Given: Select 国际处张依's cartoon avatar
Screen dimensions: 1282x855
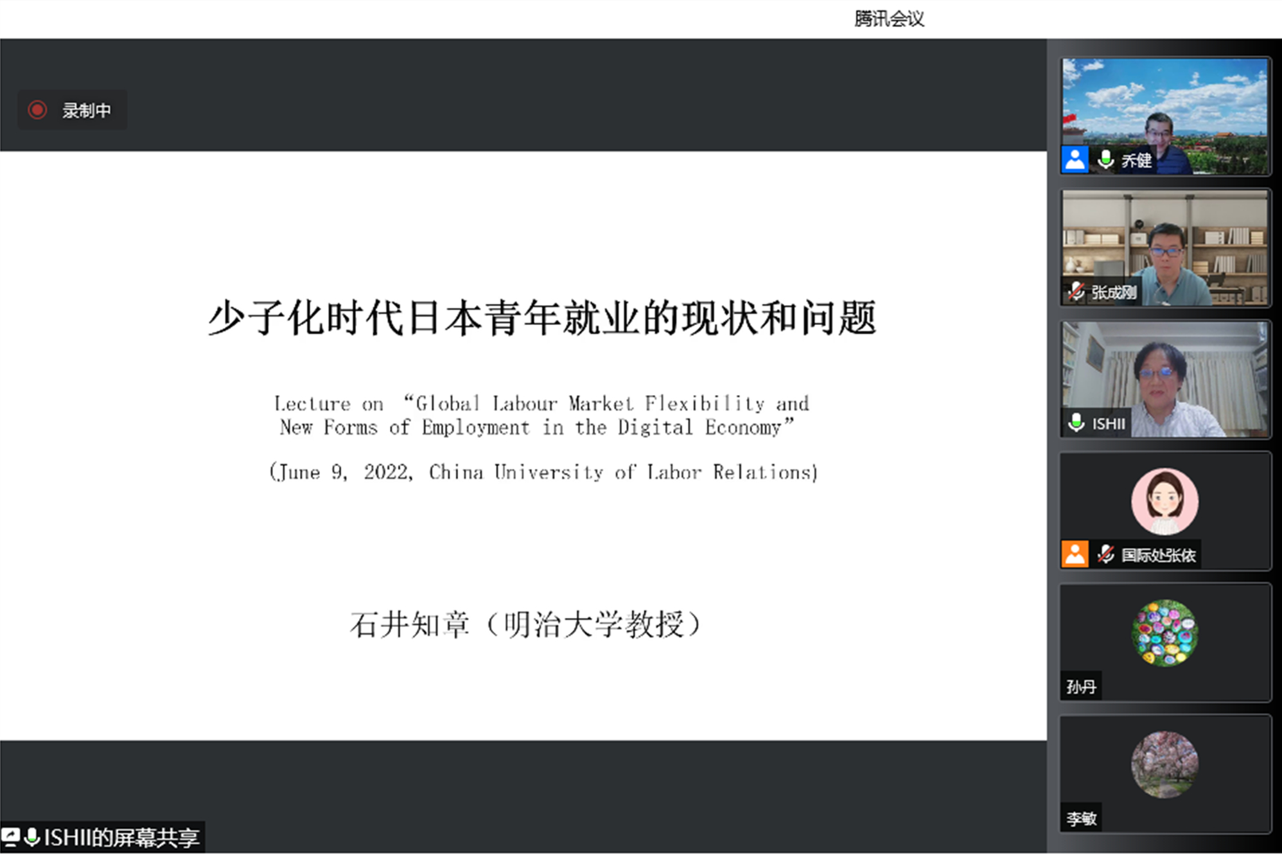Looking at the screenshot, I should tap(1164, 501).
